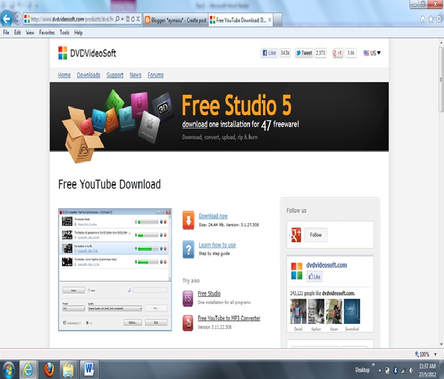The image size is (444, 379).
Task: Open the dvdvideosoft.com Facebook link
Action: tap(327, 265)
